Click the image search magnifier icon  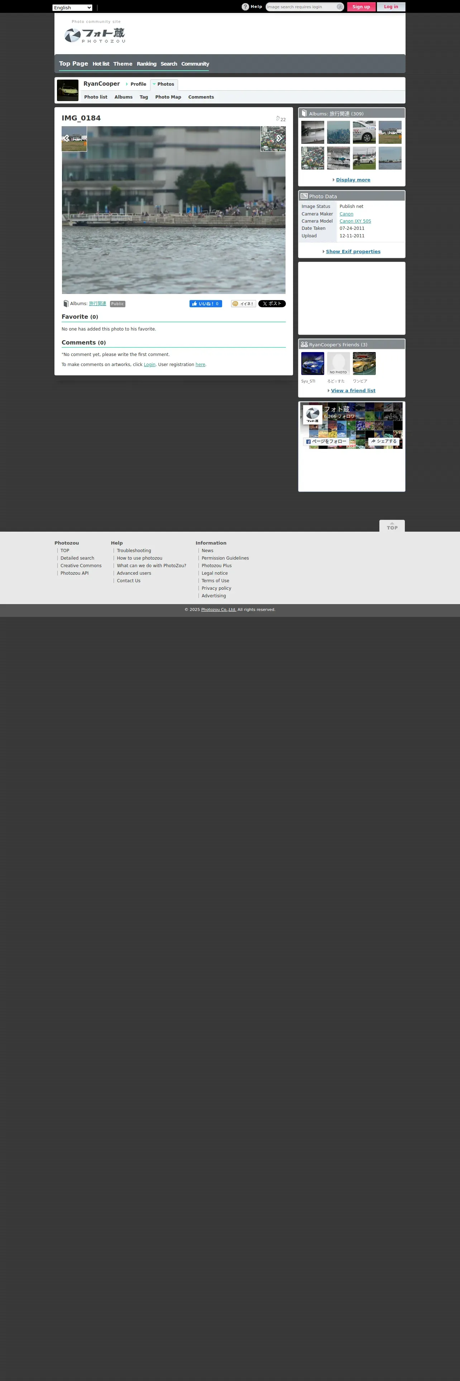click(x=340, y=7)
